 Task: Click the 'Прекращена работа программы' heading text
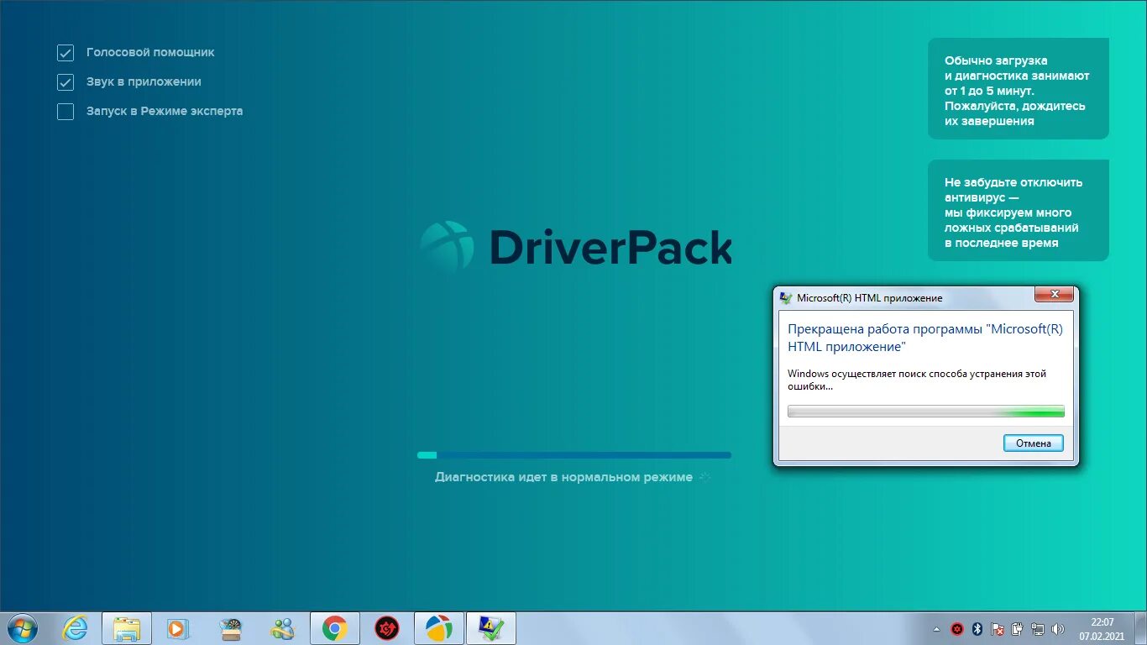pos(925,338)
